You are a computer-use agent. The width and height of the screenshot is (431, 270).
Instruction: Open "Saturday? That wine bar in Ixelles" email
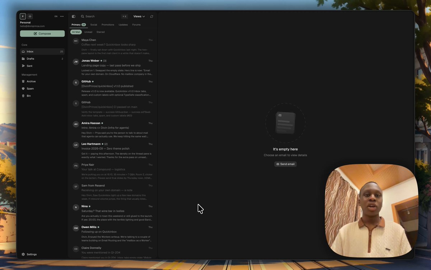tap(113, 213)
